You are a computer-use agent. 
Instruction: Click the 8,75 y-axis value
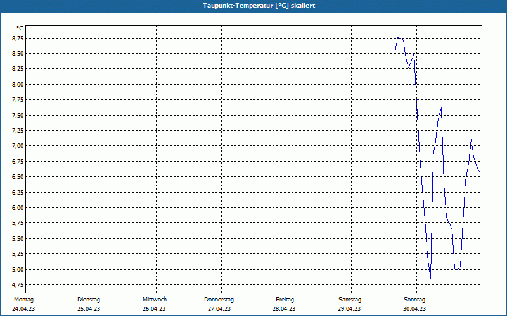pos(18,39)
